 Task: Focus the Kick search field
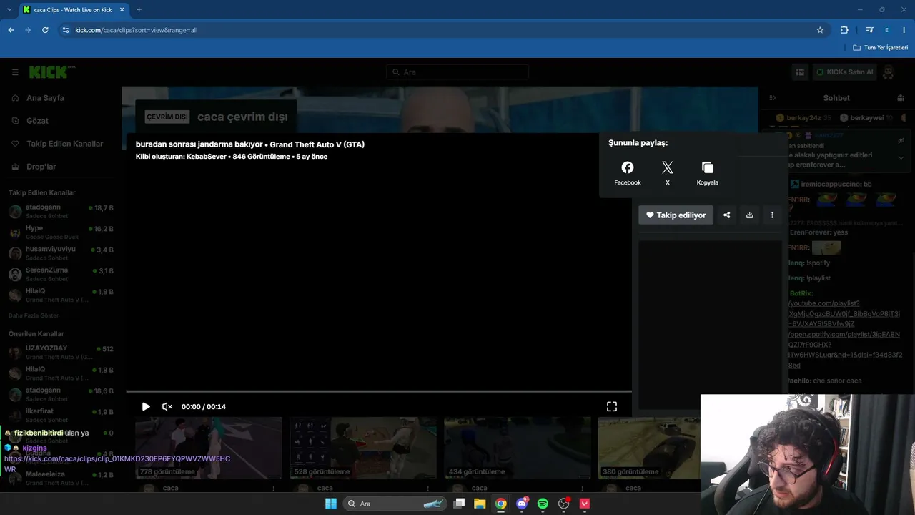tap(457, 72)
